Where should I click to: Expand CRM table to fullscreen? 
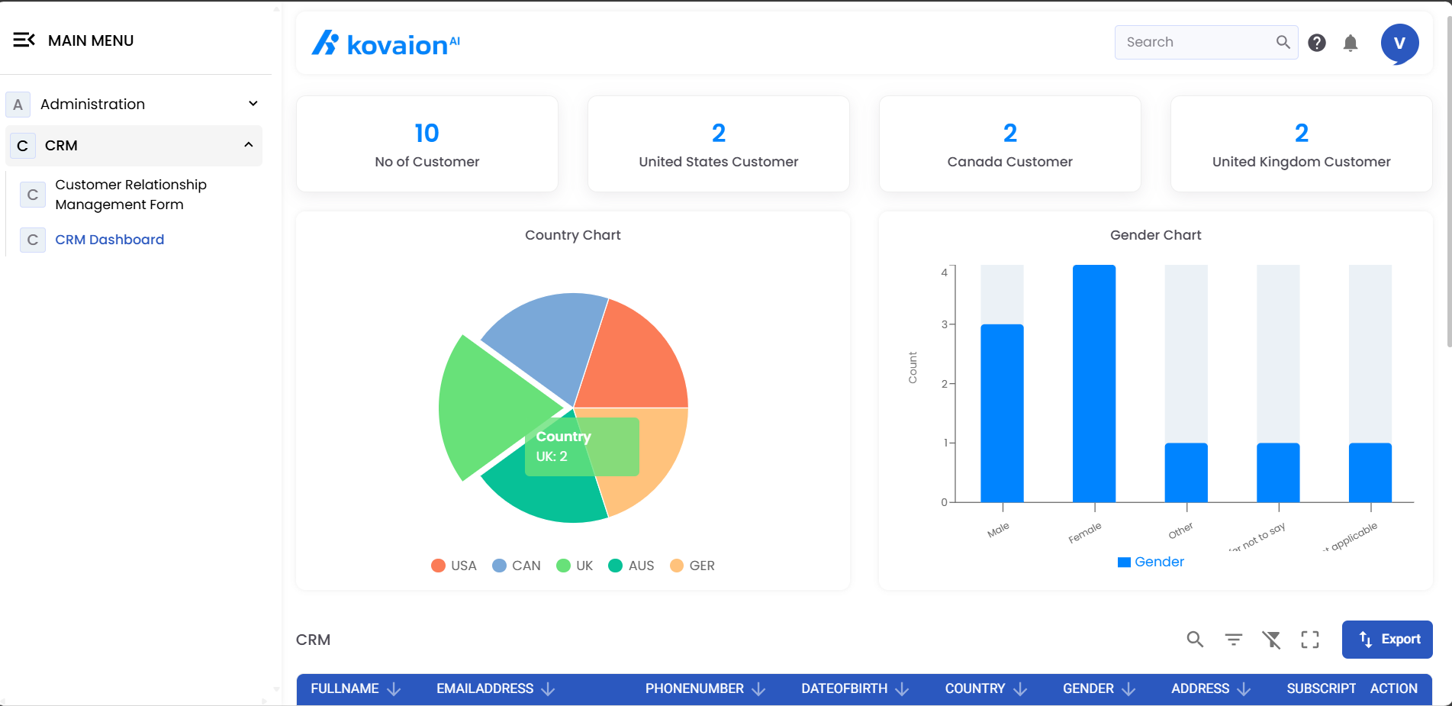pyautogui.click(x=1309, y=640)
